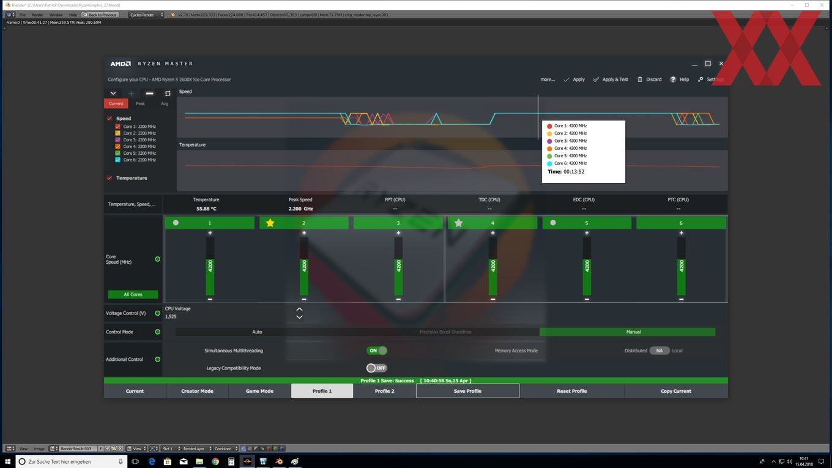
Task: Toggle Control Mode green indicator
Action: [x=157, y=332]
